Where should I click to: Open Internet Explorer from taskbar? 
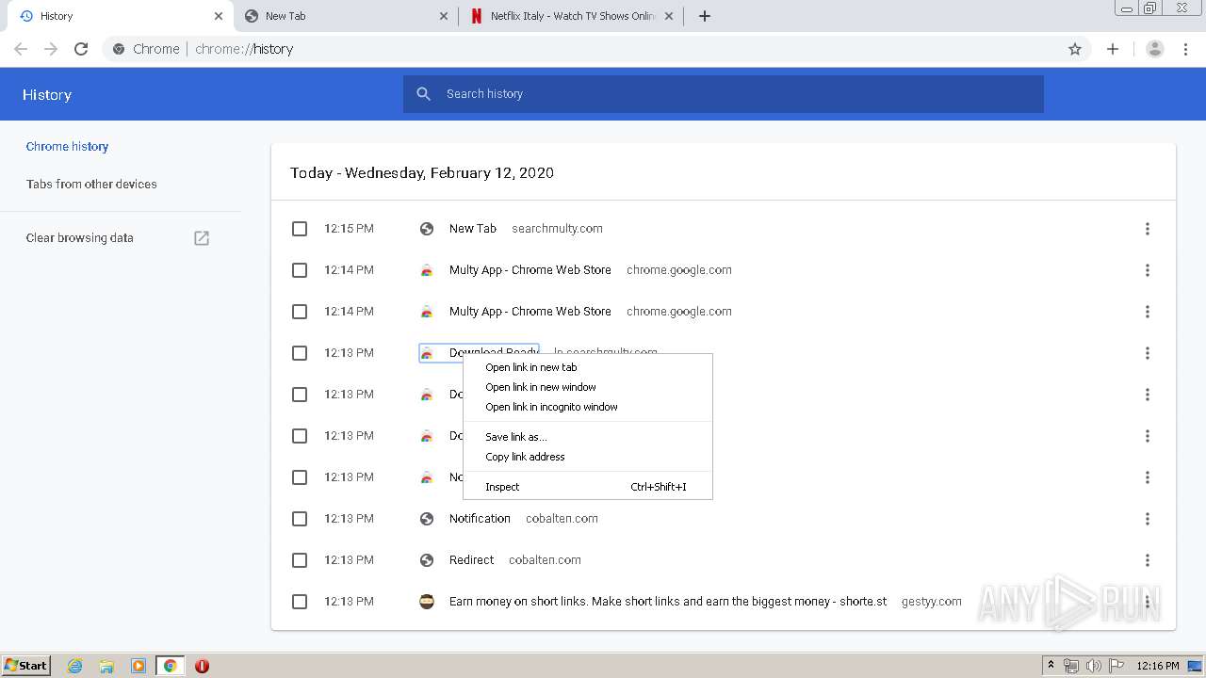[x=74, y=666]
